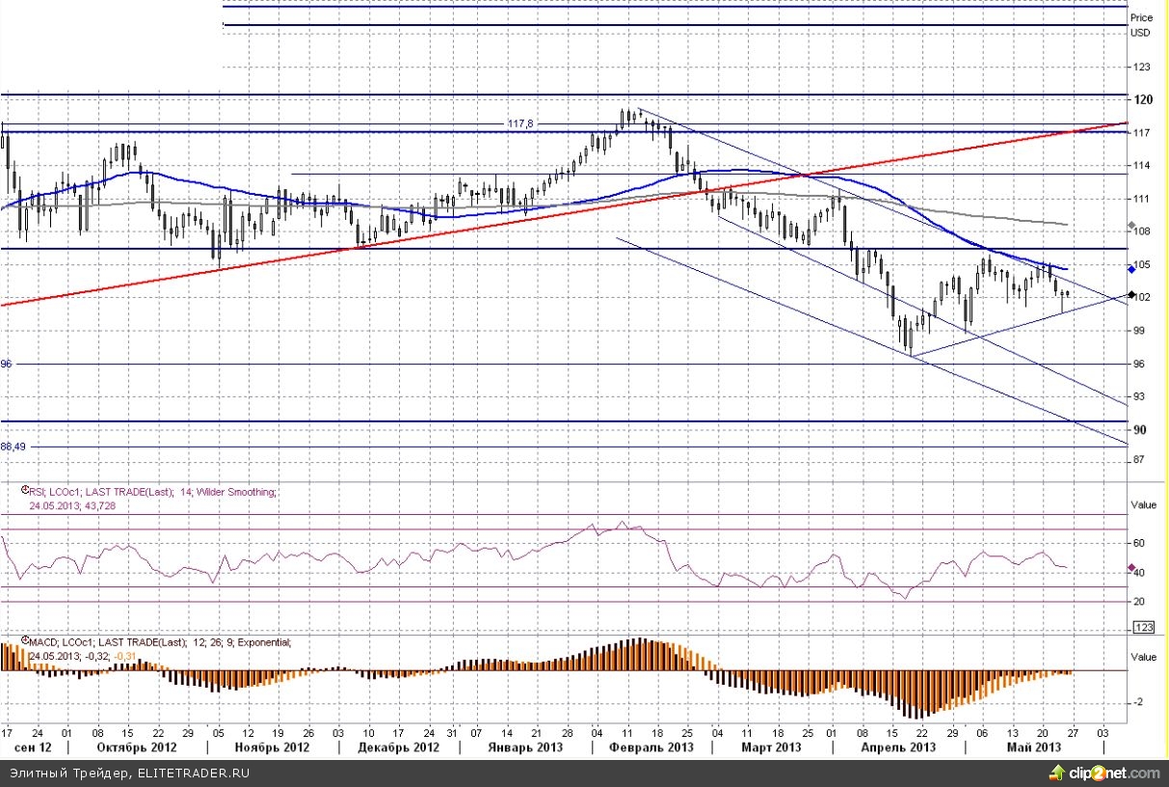Click the Октябрь 2012 month label
Viewport: 1169px width, 787px height.
[x=137, y=747]
